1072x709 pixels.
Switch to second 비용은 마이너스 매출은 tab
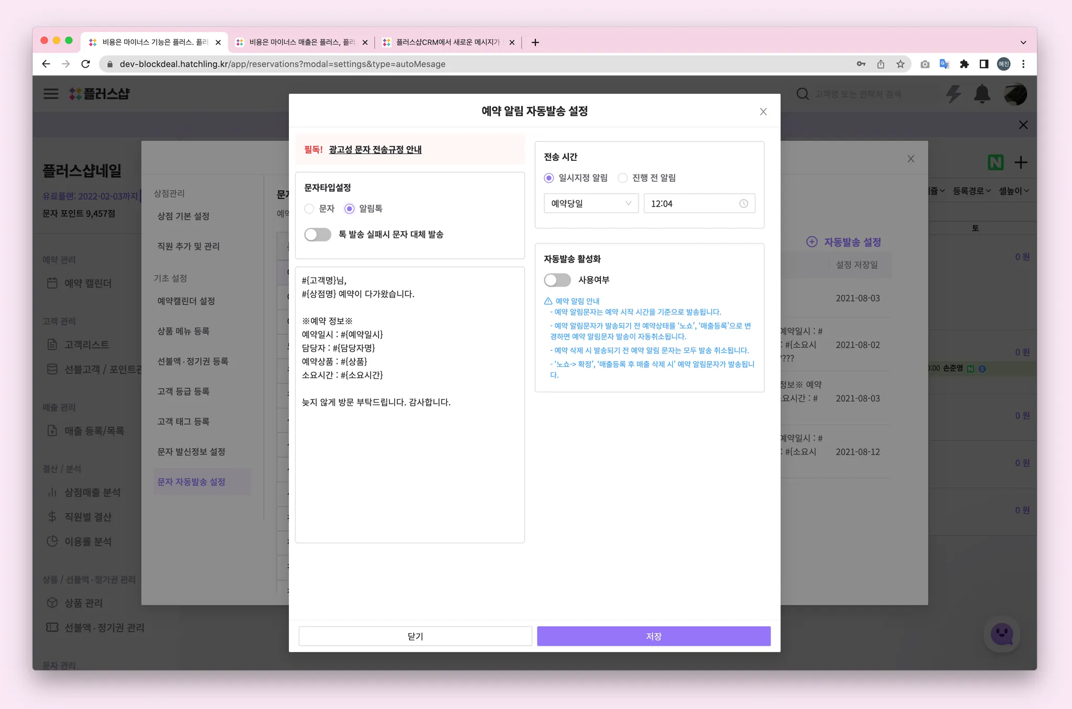click(x=301, y=42)
